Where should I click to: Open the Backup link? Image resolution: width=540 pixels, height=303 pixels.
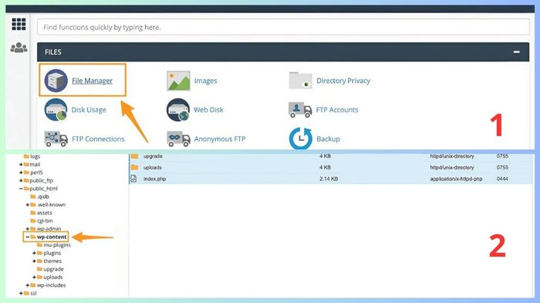click(x=328, y=139)
